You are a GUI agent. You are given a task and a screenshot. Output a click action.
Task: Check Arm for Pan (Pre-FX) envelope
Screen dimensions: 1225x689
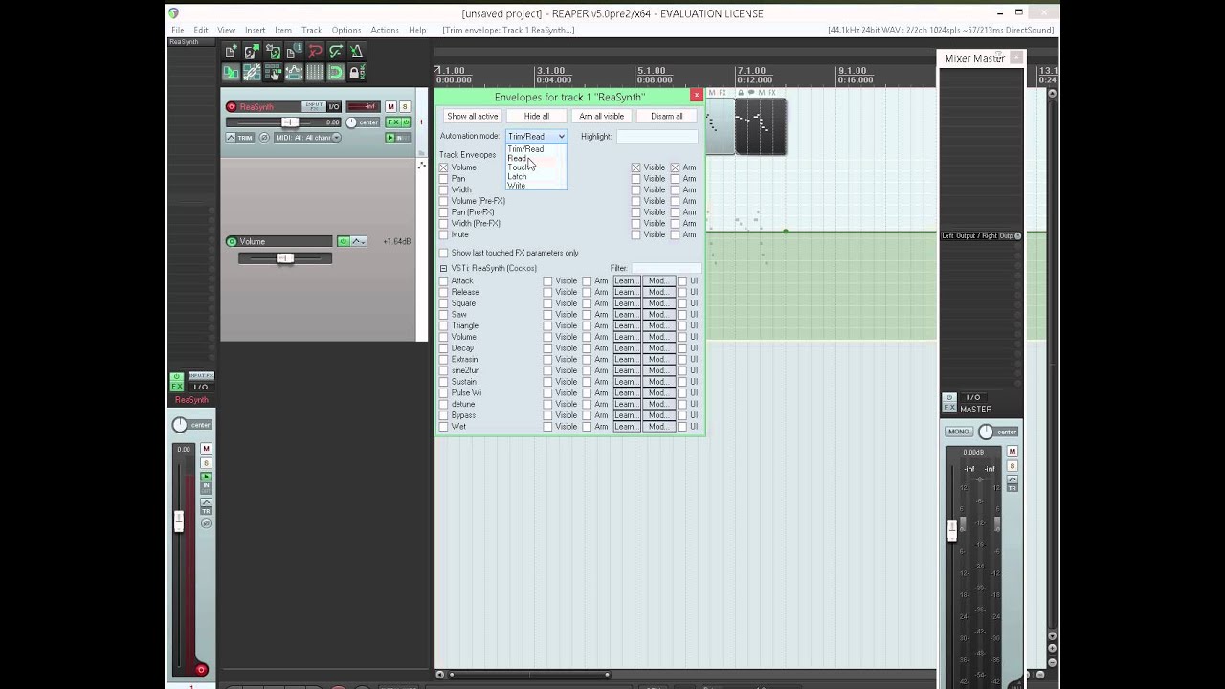coord(675,212)
